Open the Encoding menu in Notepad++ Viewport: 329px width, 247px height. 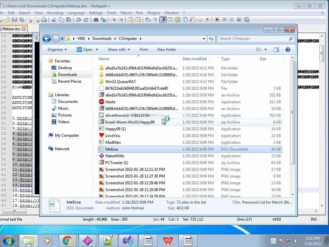pyautogui.click(x=55, y=13)
